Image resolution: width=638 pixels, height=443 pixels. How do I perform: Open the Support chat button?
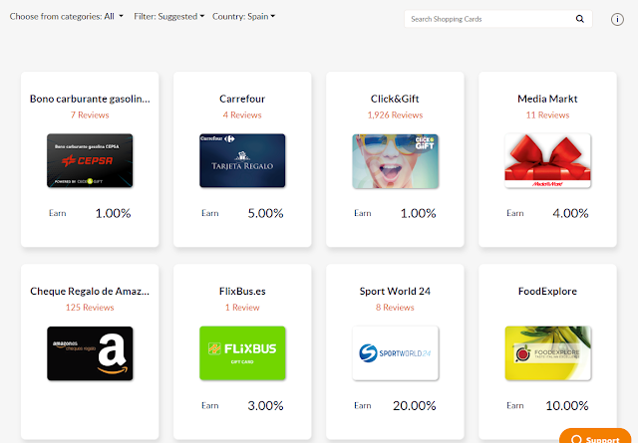coord(595,437)
